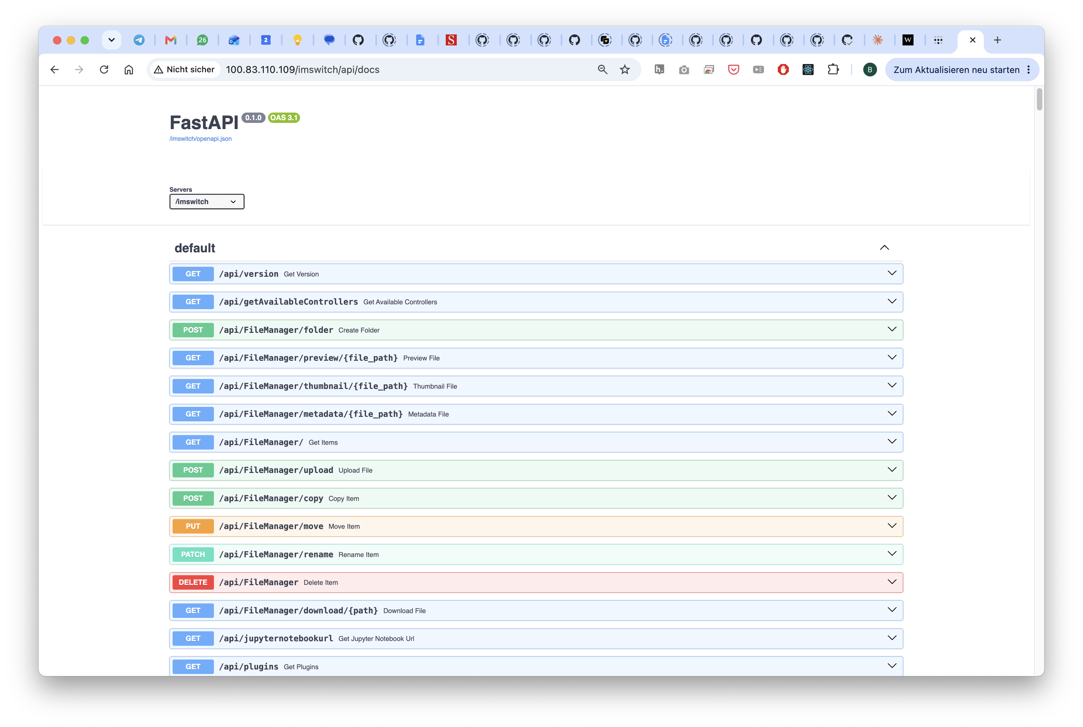Expand the Get Jupyter Notebook Url arrow
Image resolution: width=1083 pixels, height=727 pixels.
coord(892,638)
